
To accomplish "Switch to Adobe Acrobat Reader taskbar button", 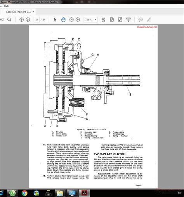I will pos(85,193).
